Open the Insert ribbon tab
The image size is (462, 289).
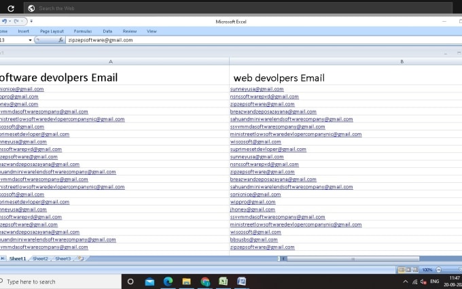coord(23,31)
